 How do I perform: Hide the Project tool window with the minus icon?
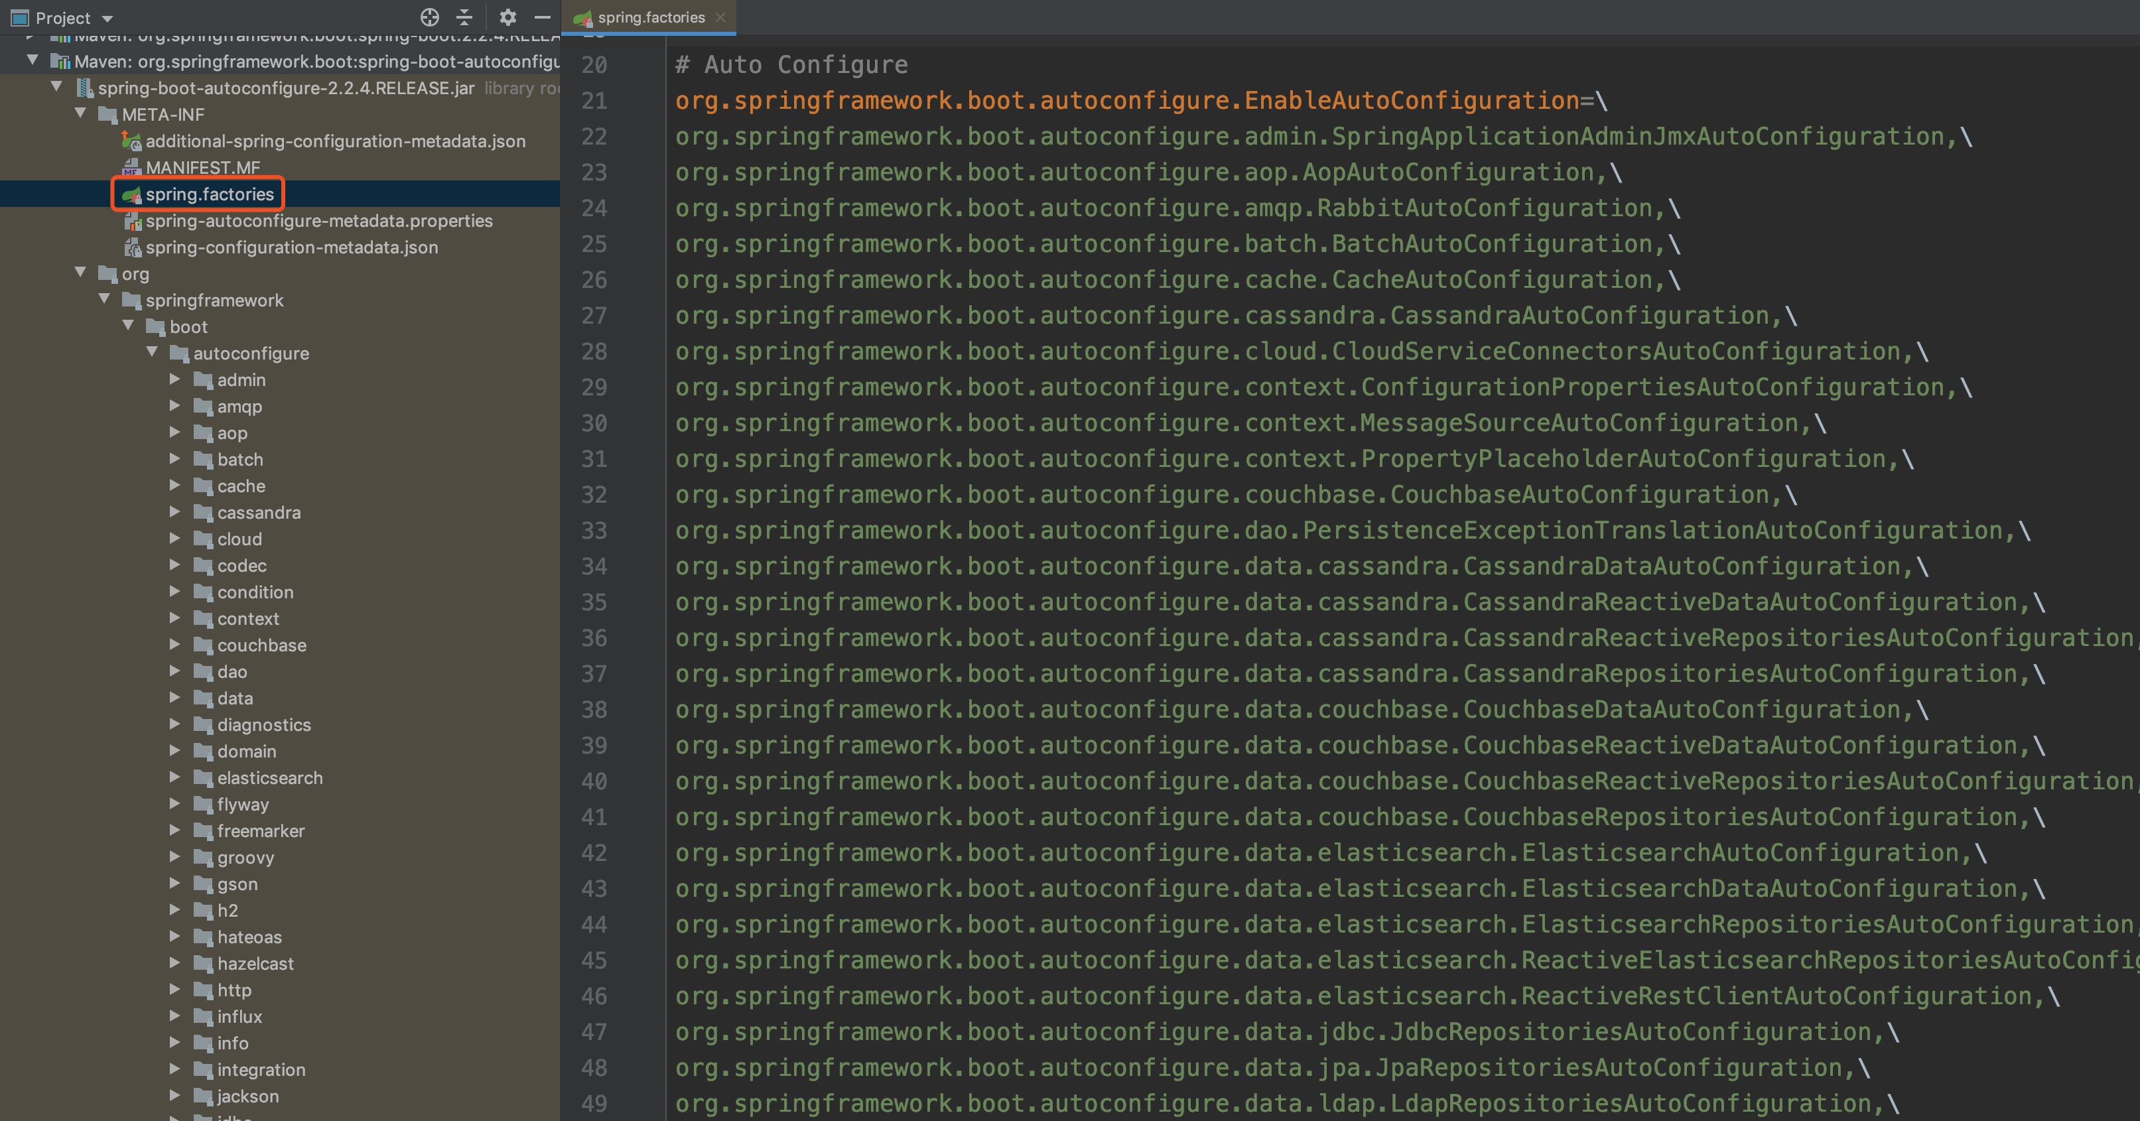(x=543, y=17)
